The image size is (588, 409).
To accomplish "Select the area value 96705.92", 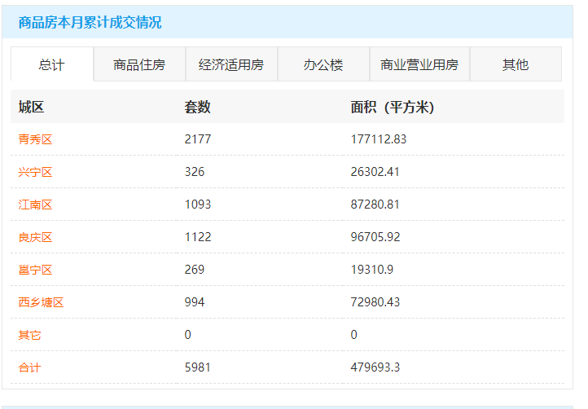I will click(x=375, y=237).
